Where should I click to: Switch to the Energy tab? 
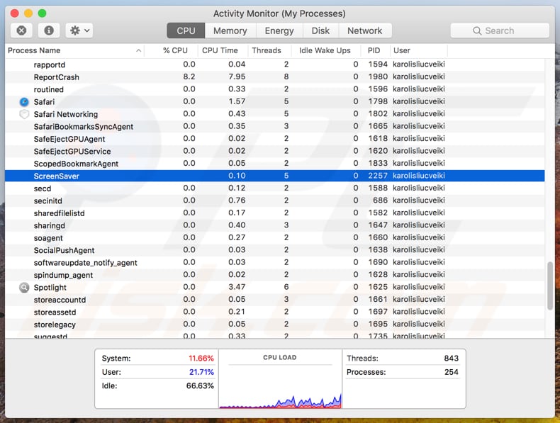279,30
